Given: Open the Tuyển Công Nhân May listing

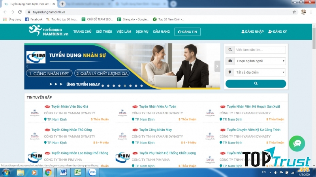Looking at the screenshot, I should [155, 130].
